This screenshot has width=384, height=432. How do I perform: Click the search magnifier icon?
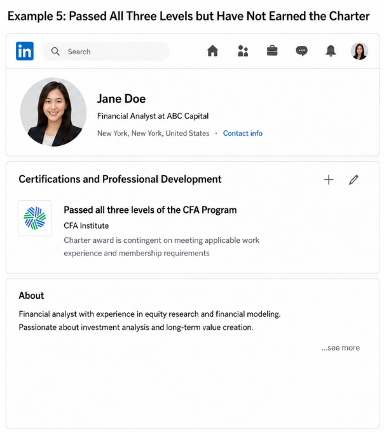coord(55,51)
